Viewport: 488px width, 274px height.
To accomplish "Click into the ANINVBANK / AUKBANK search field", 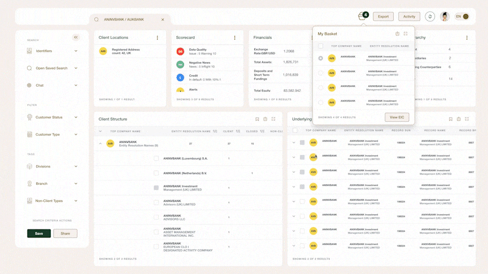I will 130,20.
